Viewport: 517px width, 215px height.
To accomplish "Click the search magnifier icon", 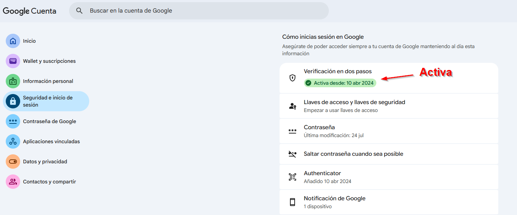I will [x=80, y=11].
